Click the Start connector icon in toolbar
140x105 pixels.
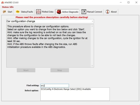coord(4,12)
